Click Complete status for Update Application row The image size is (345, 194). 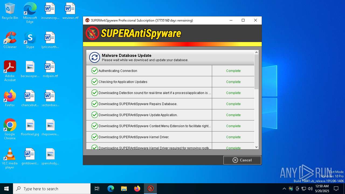(233, 115)
